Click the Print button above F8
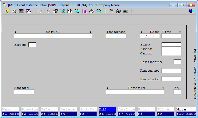The image size is (198, 118). click(x=146, y=109)
